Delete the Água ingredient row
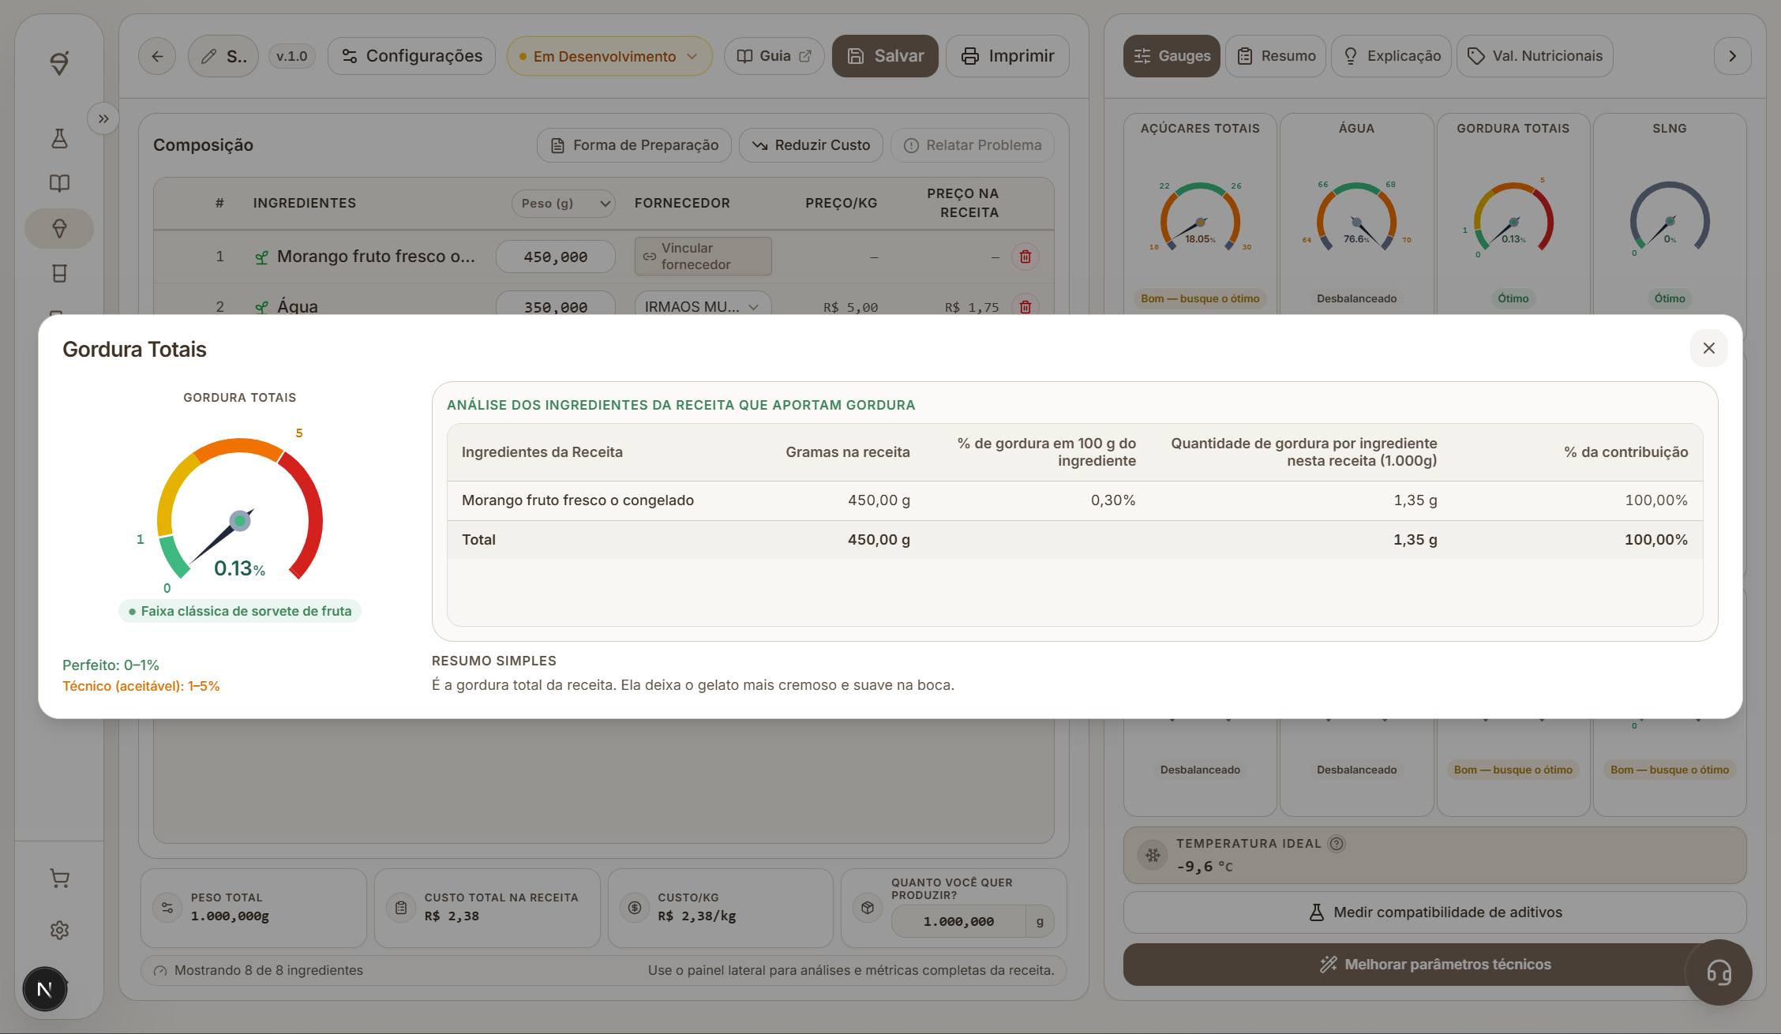Image resolution: width=1781 pixels, height=1034 pixels. (1025, 306)
